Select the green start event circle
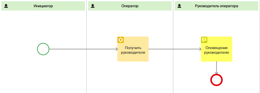Screen dimensions: 260x93 click(43, 49)
